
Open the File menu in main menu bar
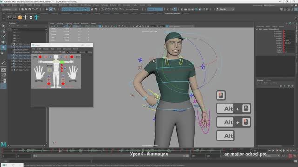3,5
